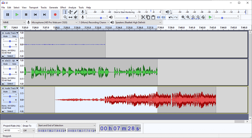
Task: Pick the Draw pencil tool
Action: click(x=76, y=12)
